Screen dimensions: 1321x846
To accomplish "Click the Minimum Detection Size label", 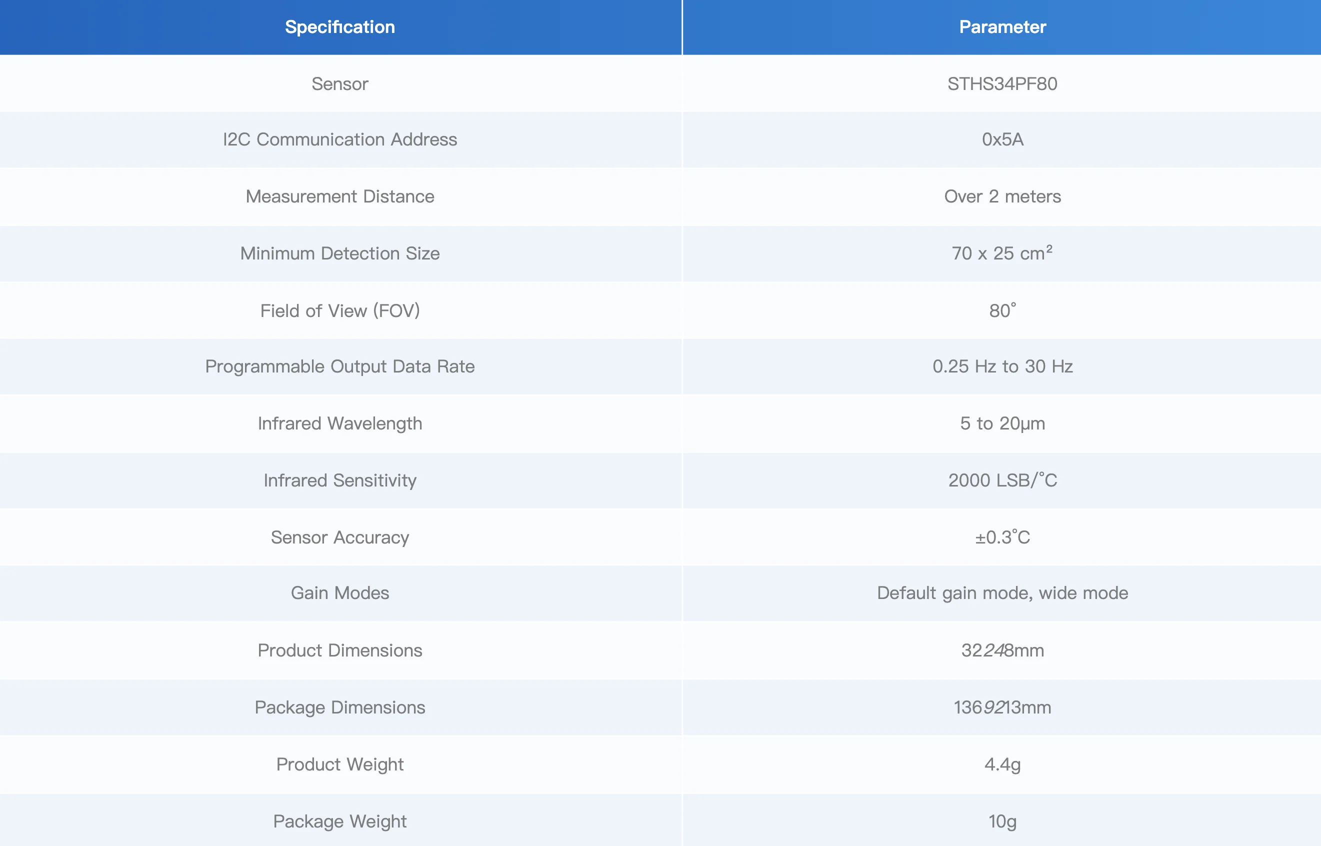I will [x=340, y=253].
